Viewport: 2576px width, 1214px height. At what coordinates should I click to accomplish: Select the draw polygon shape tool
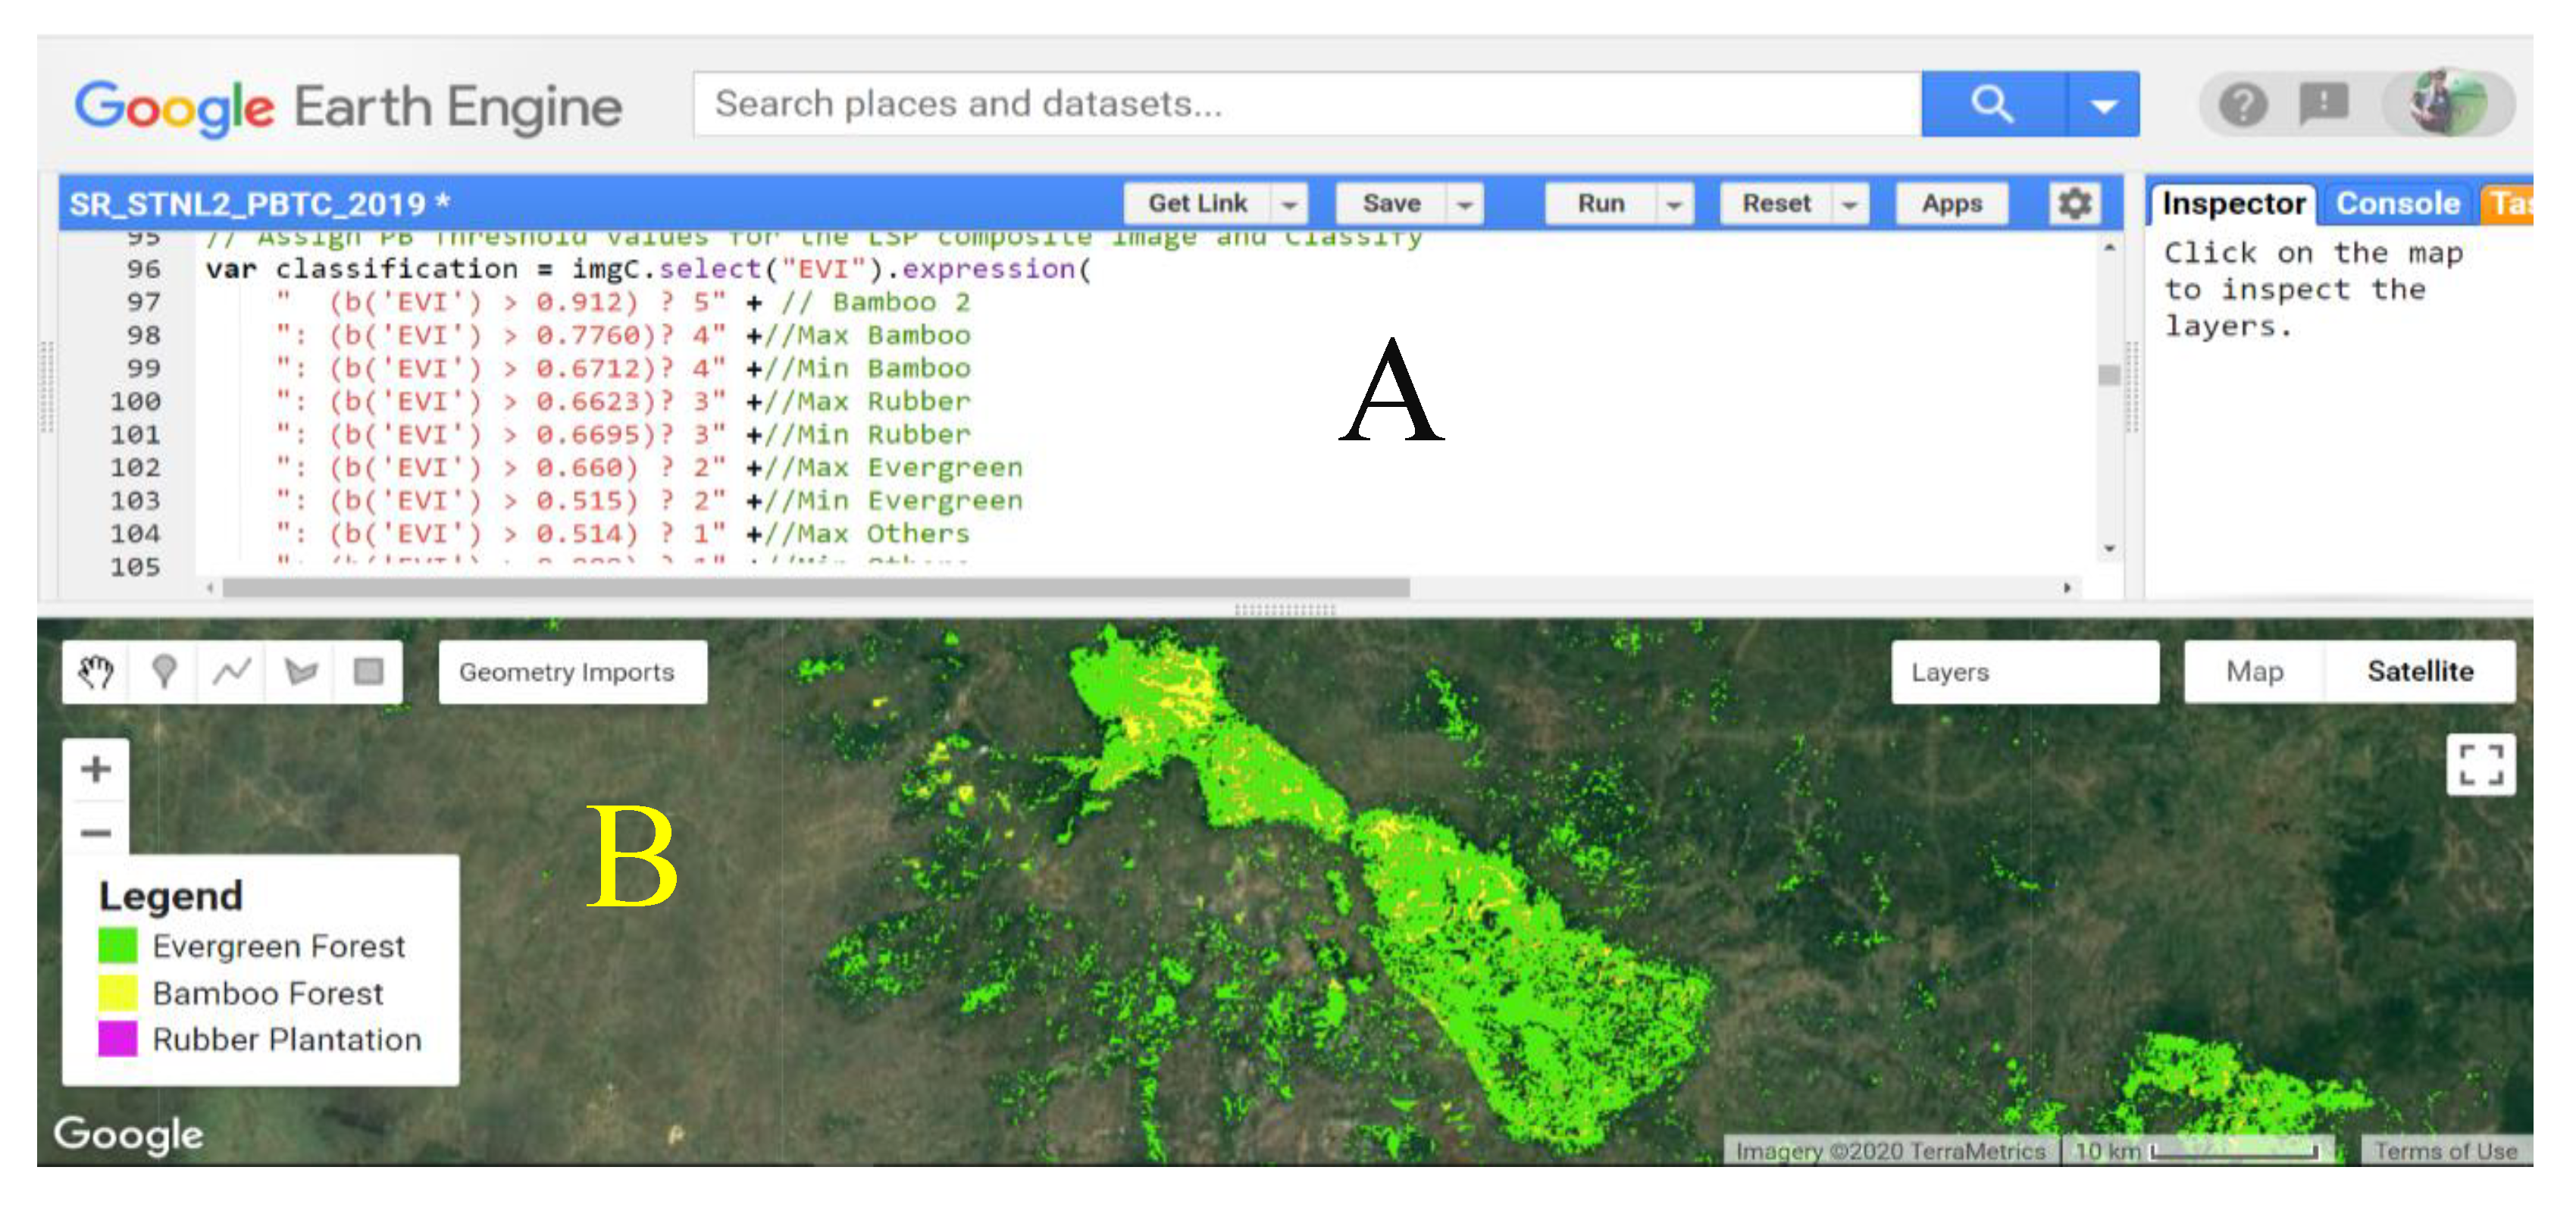point(300,672)
